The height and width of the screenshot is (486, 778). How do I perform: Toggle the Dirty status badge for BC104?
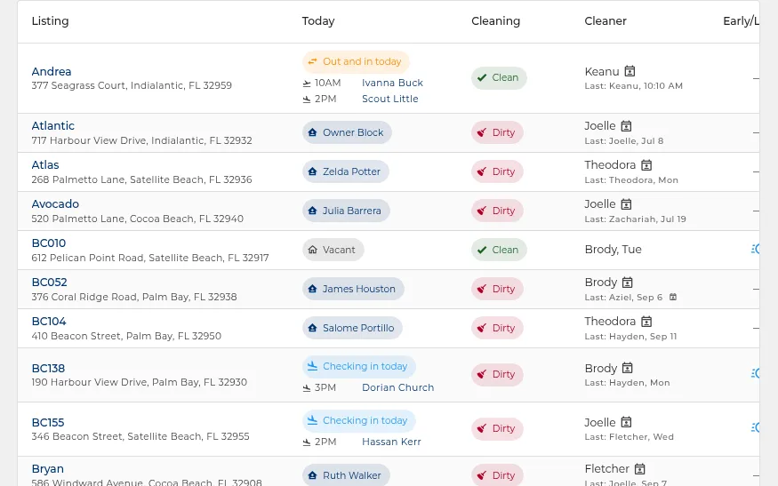coord(497,328)
